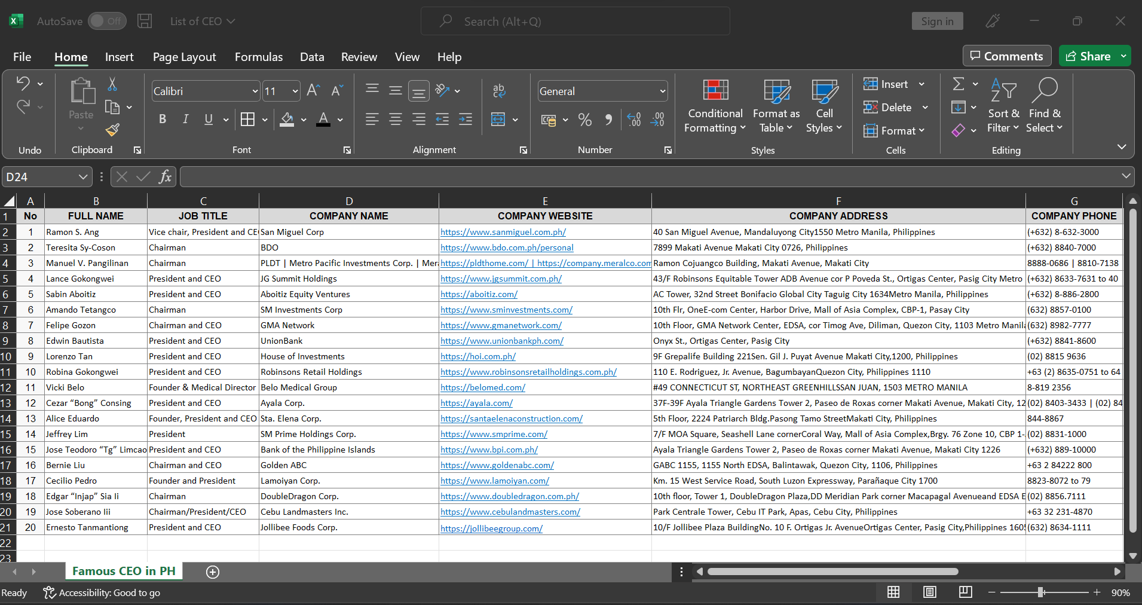Click the Insert Function fx icon
The height and width of the screenshot is (605, 1142).
coord(165,177)
